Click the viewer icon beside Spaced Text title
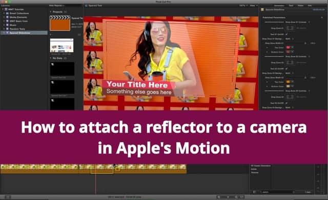The image size is (328, 200). click(x=86, y=6)
